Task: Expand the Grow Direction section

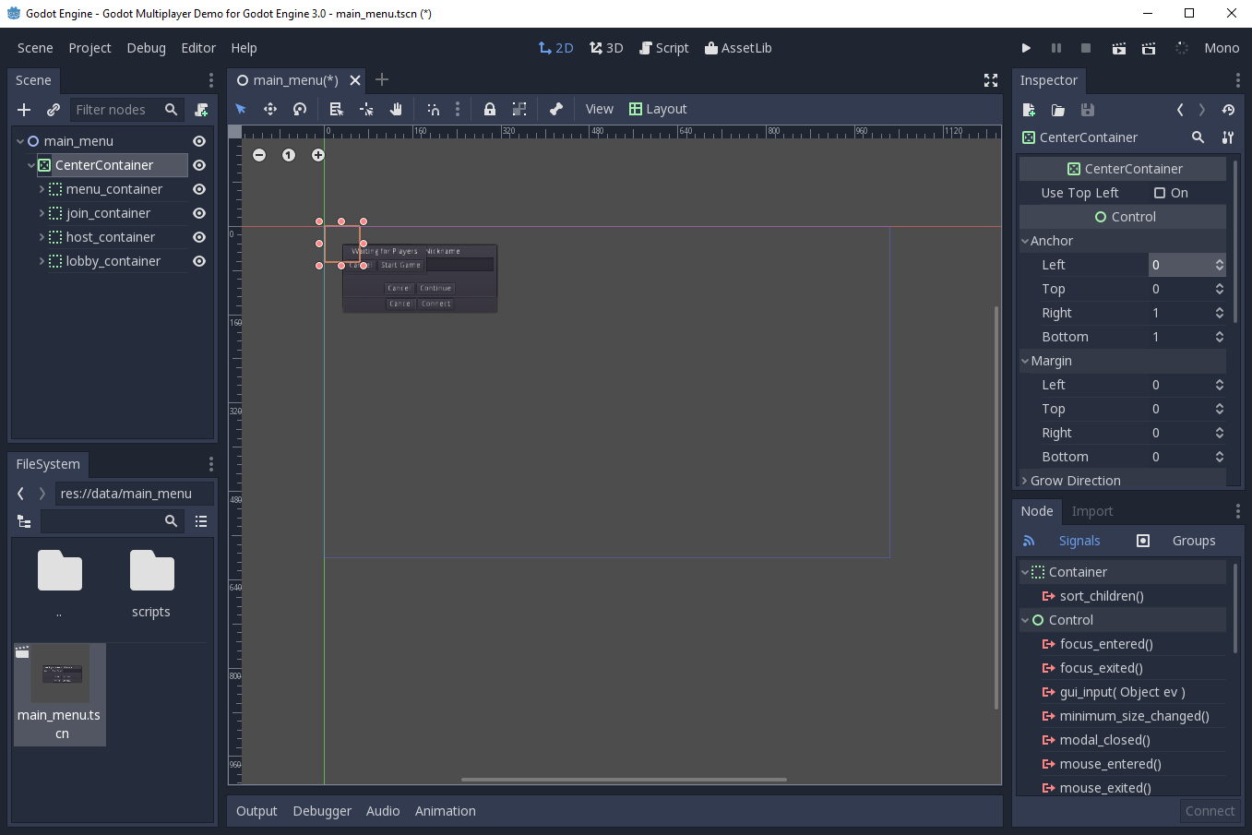Action: 1024,480
